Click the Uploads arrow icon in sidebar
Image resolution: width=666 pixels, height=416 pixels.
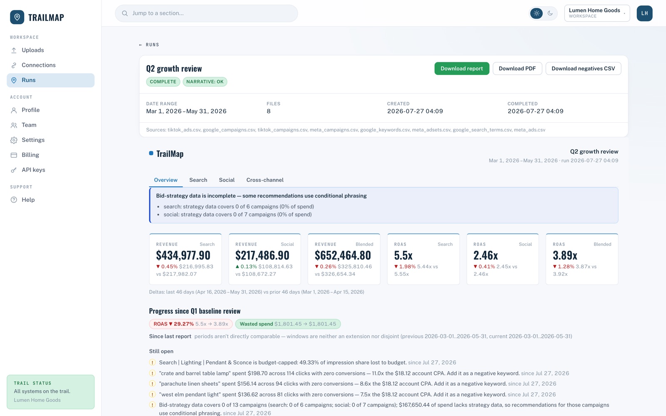click(14, 50)
